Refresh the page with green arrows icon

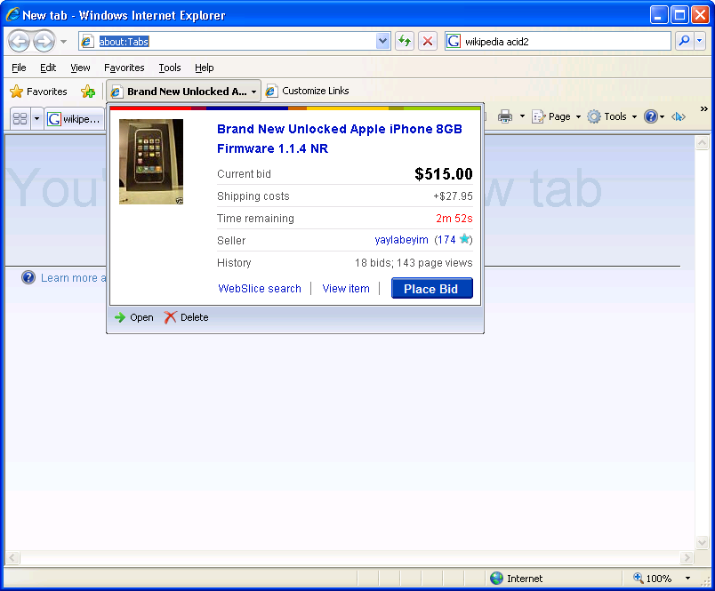pos(405,42)
